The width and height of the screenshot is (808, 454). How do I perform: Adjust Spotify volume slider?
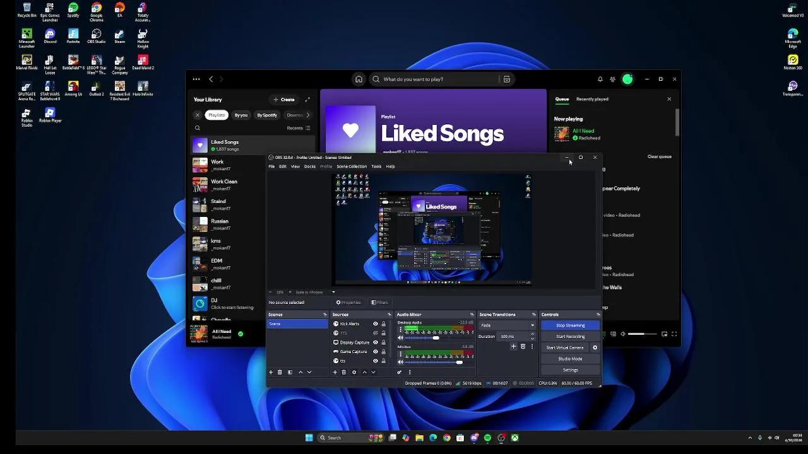(642, 334)
